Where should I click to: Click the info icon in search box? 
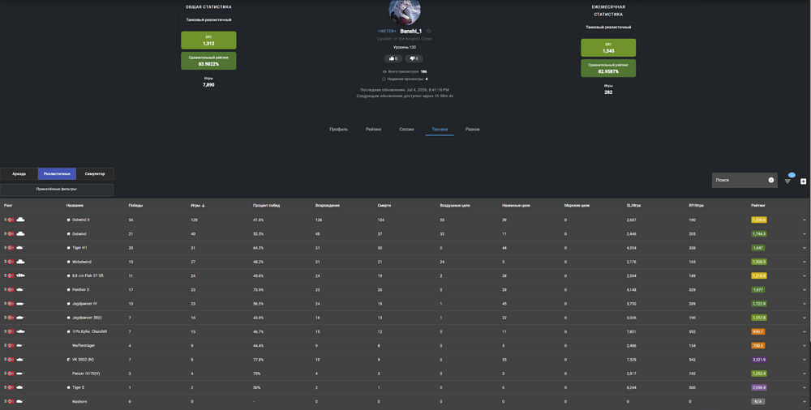[x=771, y=180]
